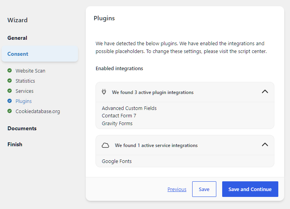Open the Statistics step
Viewport: 290px width, 209px height.
[x=25, y=81]
